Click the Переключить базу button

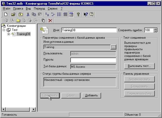click(139, 94)
